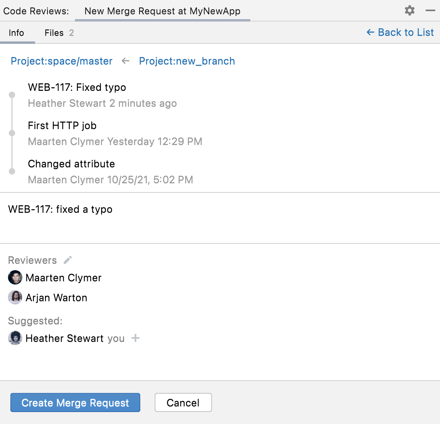Click Heather Stewart's avatar thumbnail
The height and width of the screenshot is (424, 440).
click(15, 338)
